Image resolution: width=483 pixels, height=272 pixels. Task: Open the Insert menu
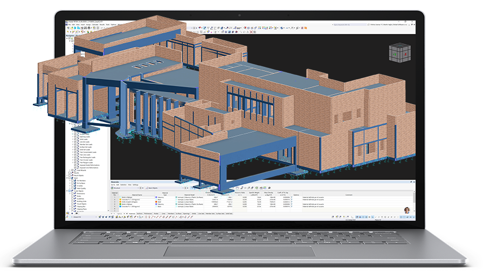[x=82, y=25]
